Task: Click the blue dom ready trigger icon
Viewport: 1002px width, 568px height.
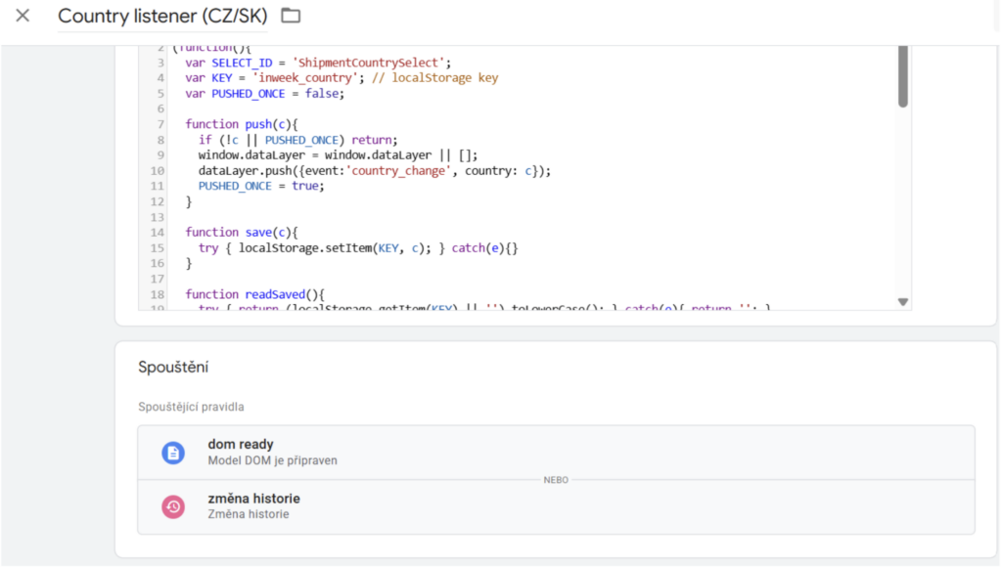Action: pyautogui.click(x=173, y=452)
